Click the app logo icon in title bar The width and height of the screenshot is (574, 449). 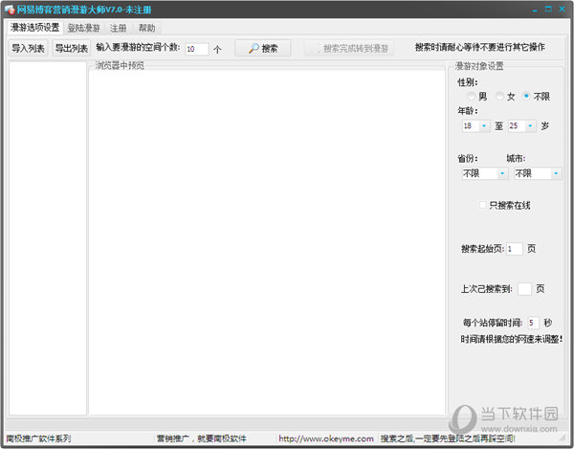click(10, 10)
